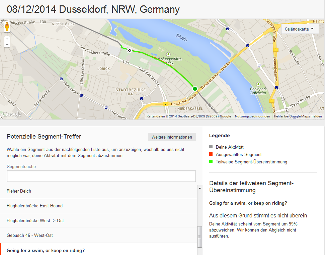The width and height of the screenshot is (325, 255).
Task: Click the segment list scrollbar thumb
Action: coord(200,237)
